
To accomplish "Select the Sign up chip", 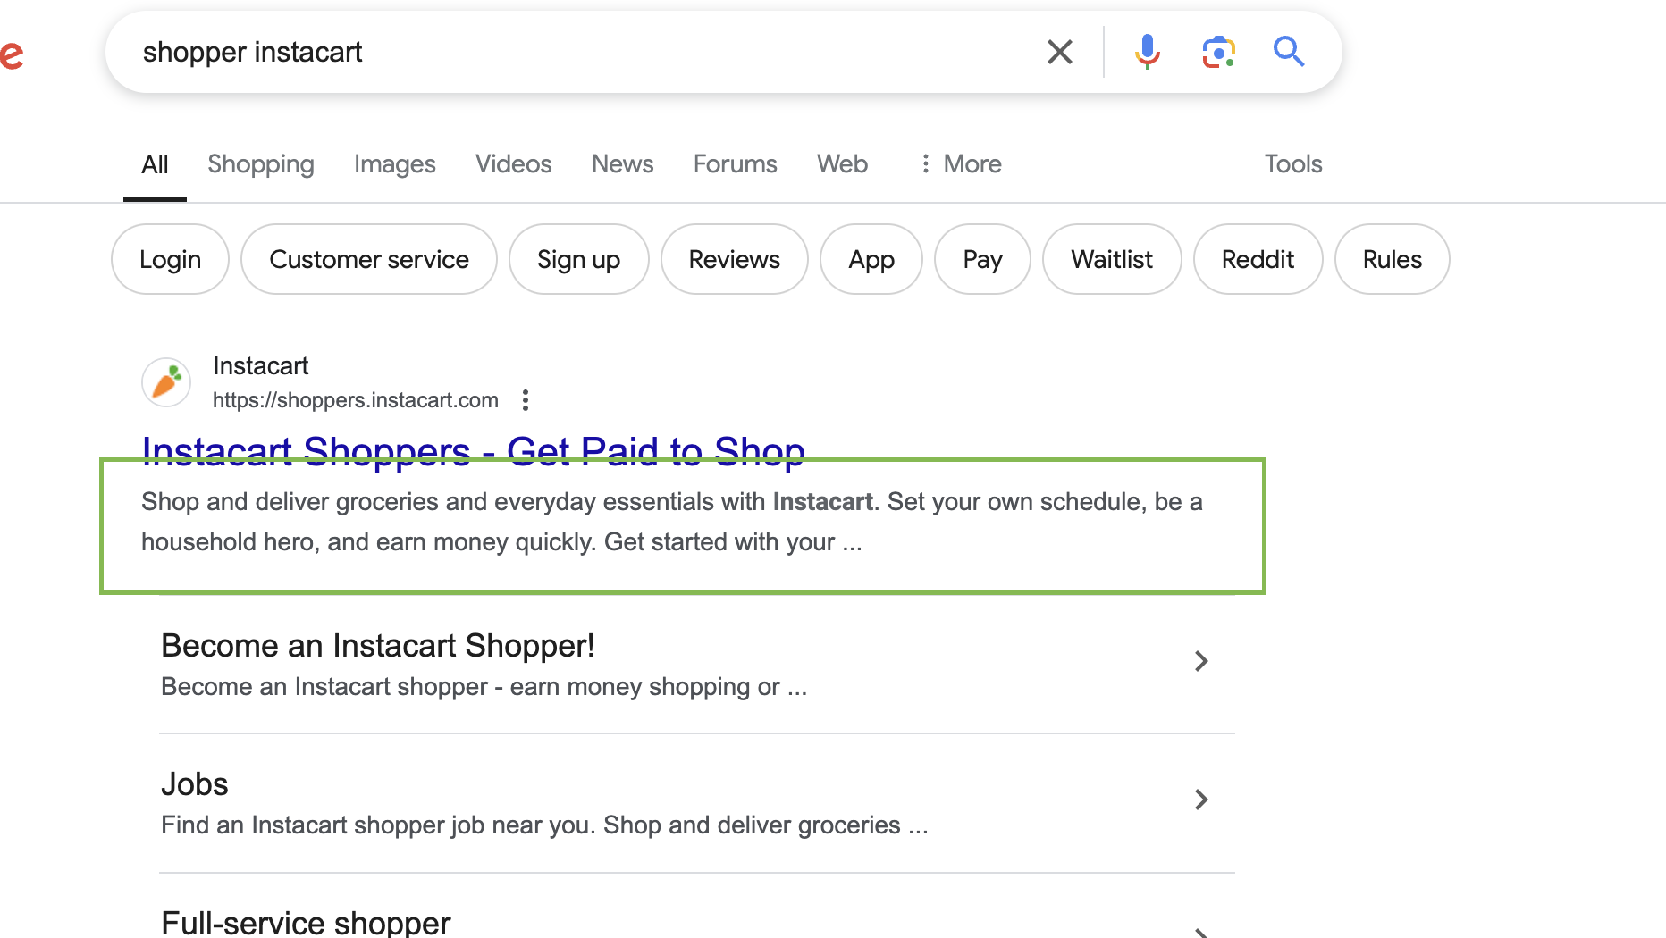I will point(578,259).
